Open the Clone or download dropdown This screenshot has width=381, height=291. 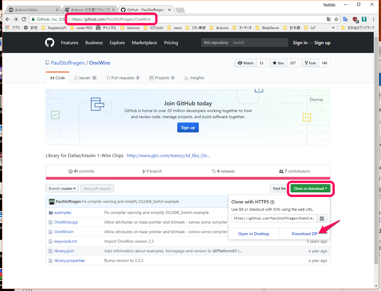click(310, 188)
